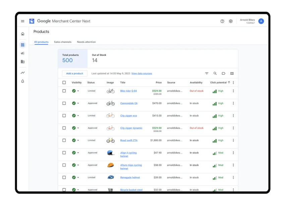Open the hamburger main menu
Viewport: 285px width, 206px height.
pos(22,21)
